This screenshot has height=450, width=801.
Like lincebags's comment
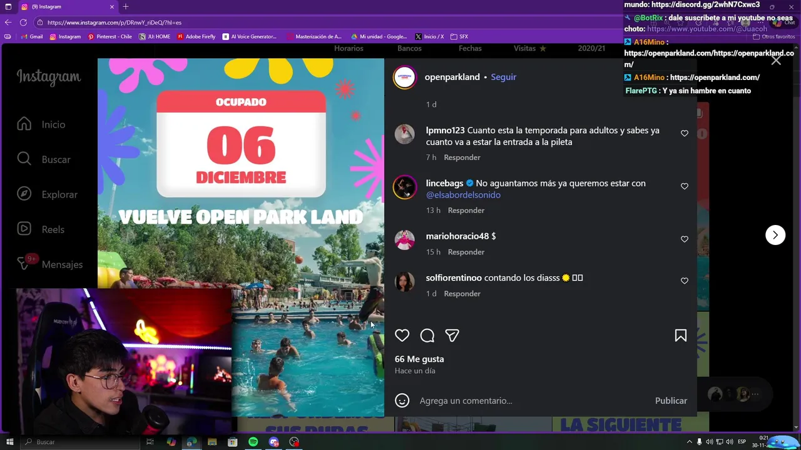click(685, 186)
